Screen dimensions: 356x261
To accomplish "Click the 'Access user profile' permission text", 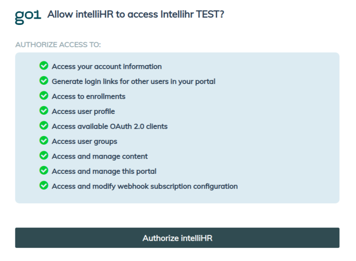I will pos(83,112).
